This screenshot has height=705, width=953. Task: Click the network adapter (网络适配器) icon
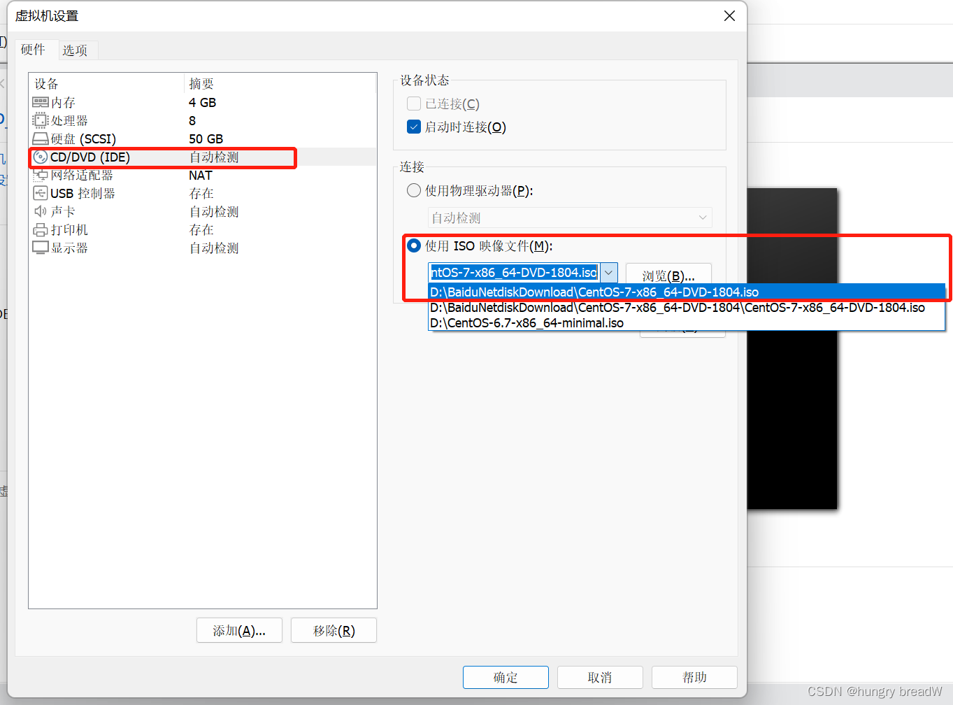point(41,175)
